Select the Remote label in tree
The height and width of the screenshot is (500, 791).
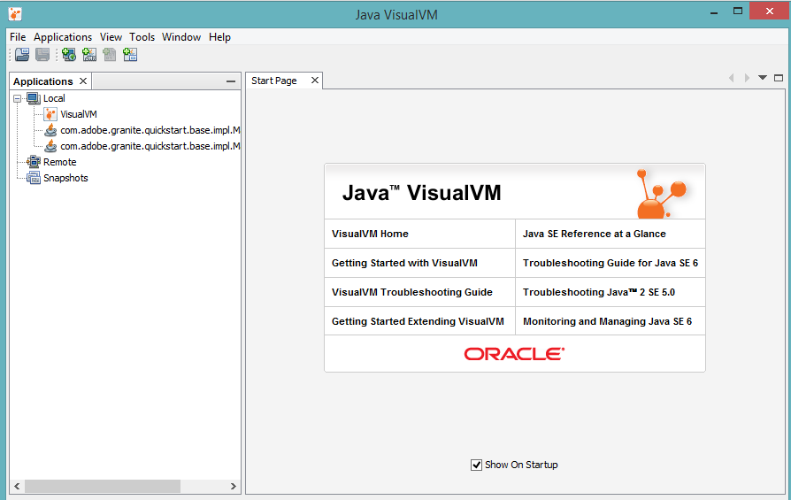59,162
